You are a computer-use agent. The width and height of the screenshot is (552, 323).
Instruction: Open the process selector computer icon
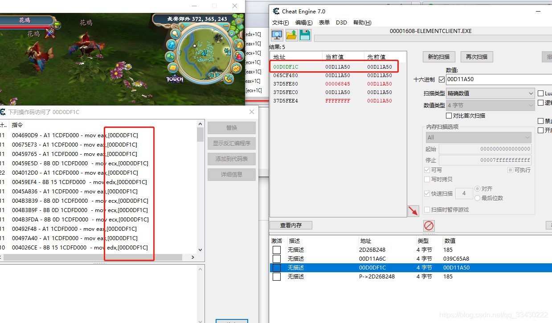pyautogui.click(x=277, y=35)
